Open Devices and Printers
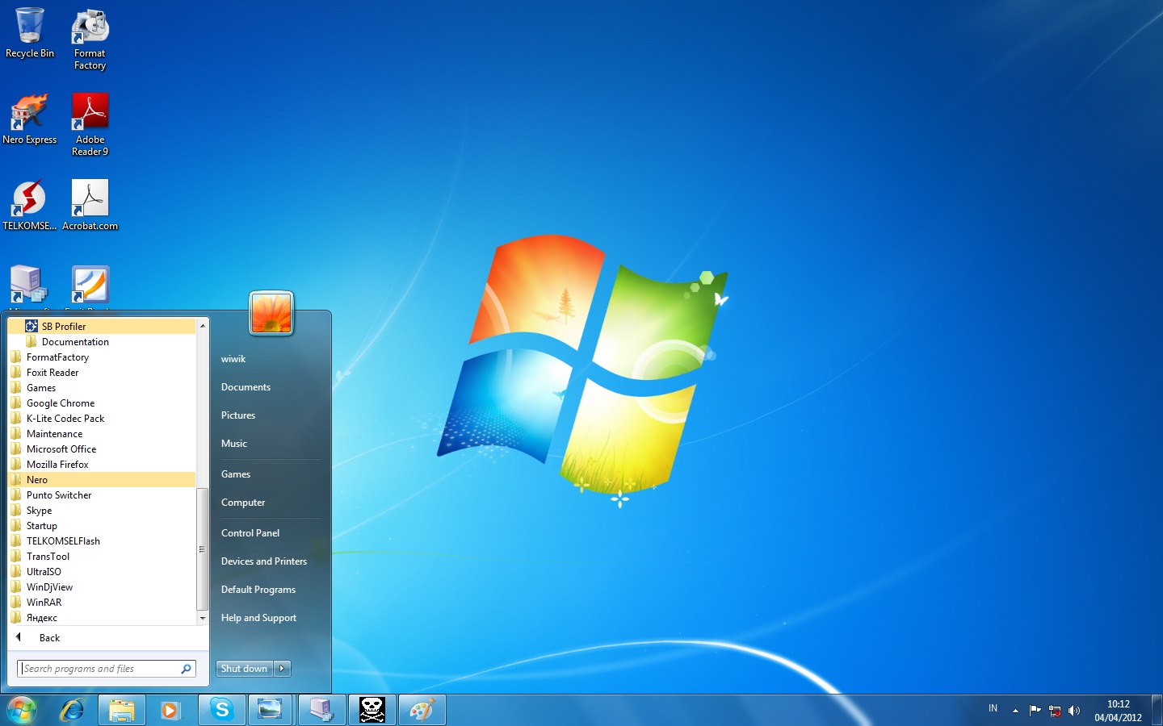This screenshot has width=1163, height=726. [x=264, y=561]
